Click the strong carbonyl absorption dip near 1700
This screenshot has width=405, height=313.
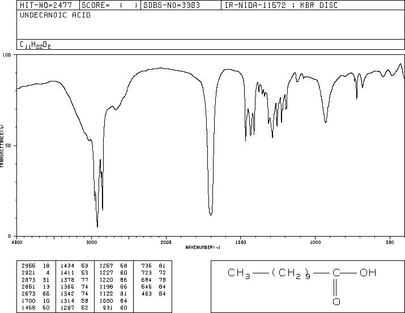click(x=211, y=213)
